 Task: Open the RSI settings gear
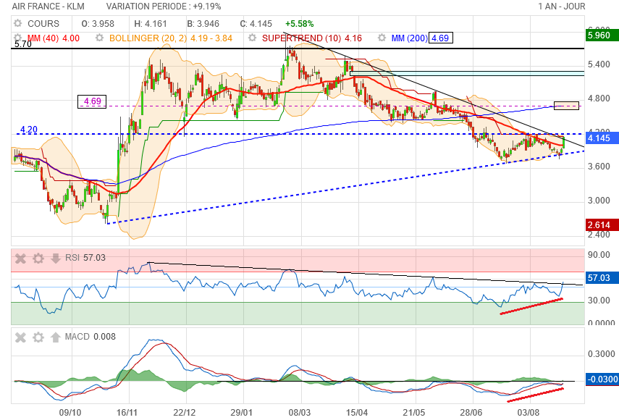tap(38, 259)
